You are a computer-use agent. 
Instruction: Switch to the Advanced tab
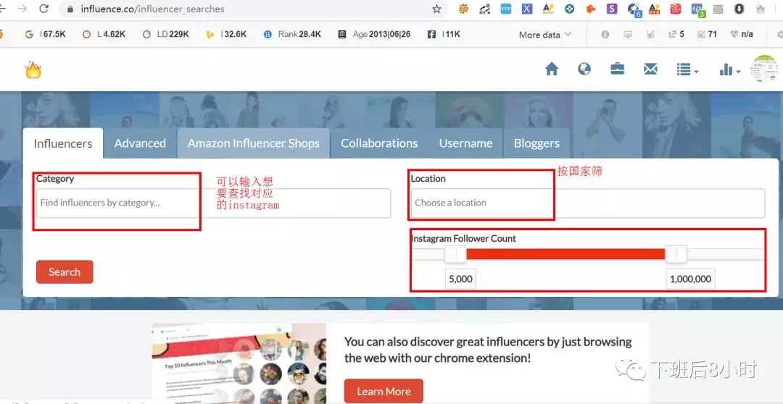click(140, 143)
